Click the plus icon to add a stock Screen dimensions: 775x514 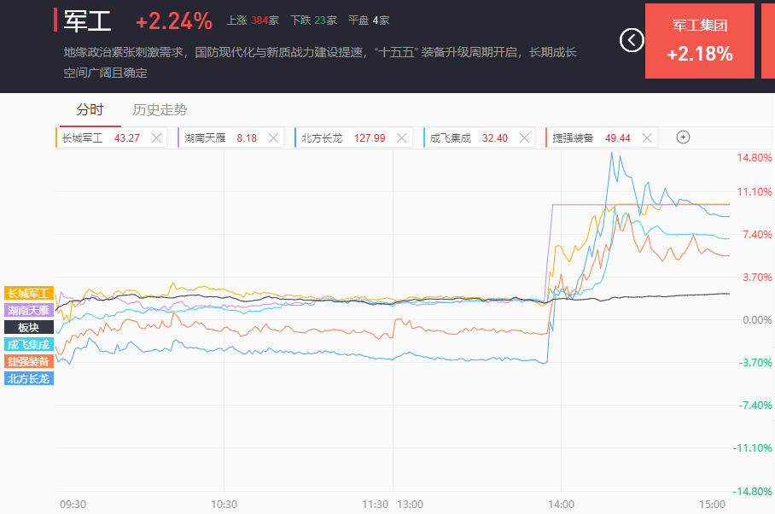coord(683,137)
